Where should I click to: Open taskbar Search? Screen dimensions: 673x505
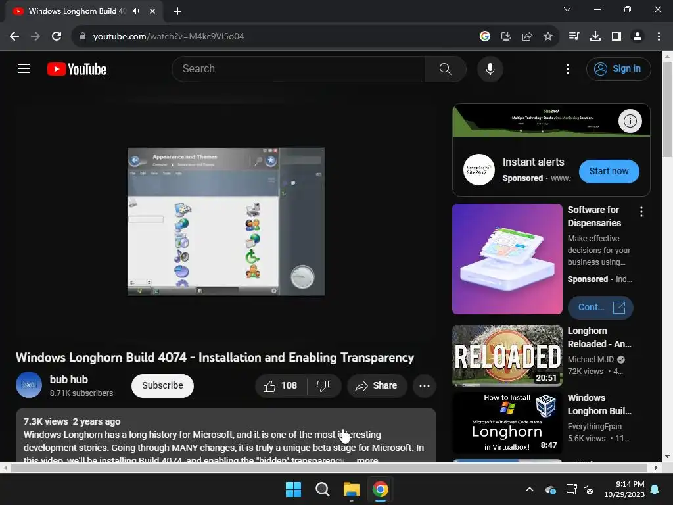[322, 489]
